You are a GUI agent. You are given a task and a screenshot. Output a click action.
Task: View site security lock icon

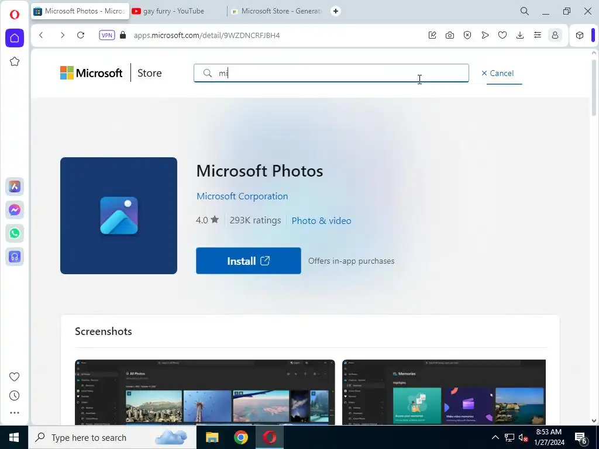tap(123, 35)
